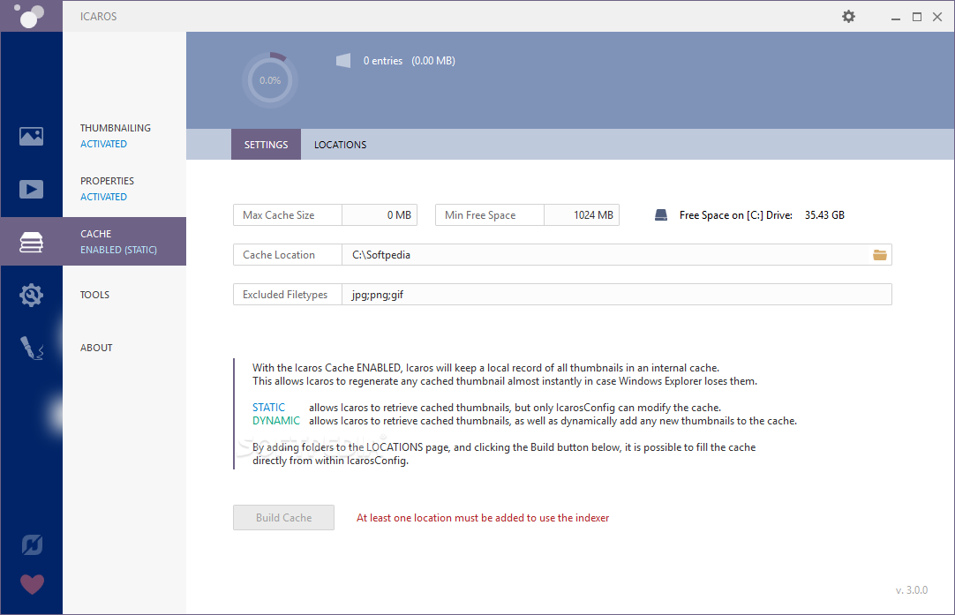Image resolution: width=955 pixels, height=615 pixels.
Task: Click the 0.0% cache usage gauge
Action: (x=270, y=80)
